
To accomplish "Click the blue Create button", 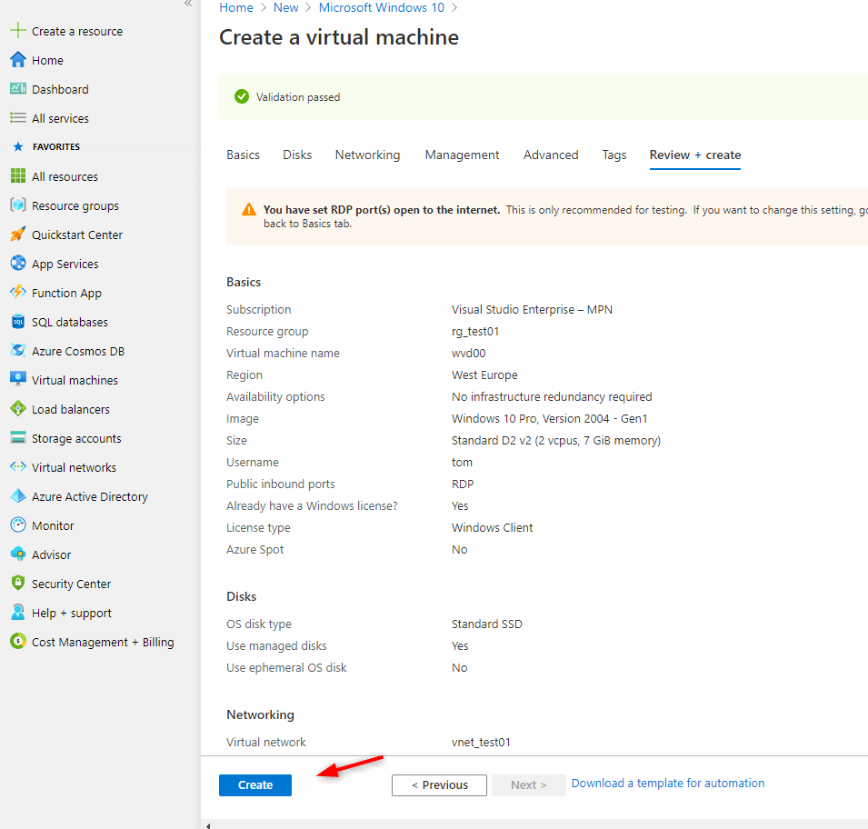I will click(255, 784).
